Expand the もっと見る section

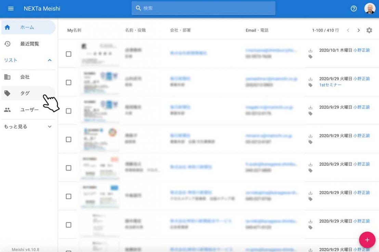click(x=50, y=127)
